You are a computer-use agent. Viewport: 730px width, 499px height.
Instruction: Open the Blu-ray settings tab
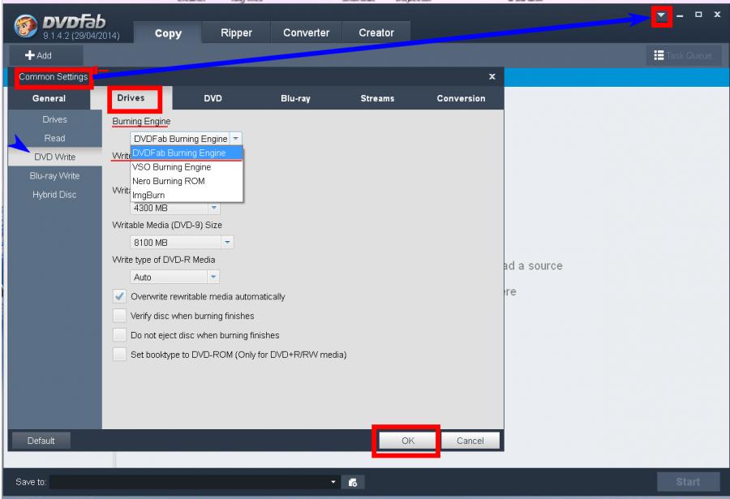coord(295,98)
